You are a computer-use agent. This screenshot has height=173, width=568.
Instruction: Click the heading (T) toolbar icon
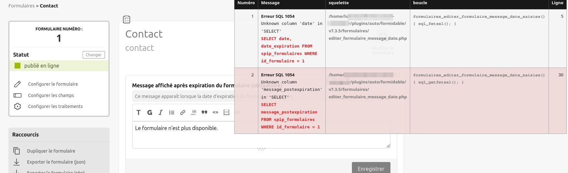pyautogui.click(x=139, y=113)
